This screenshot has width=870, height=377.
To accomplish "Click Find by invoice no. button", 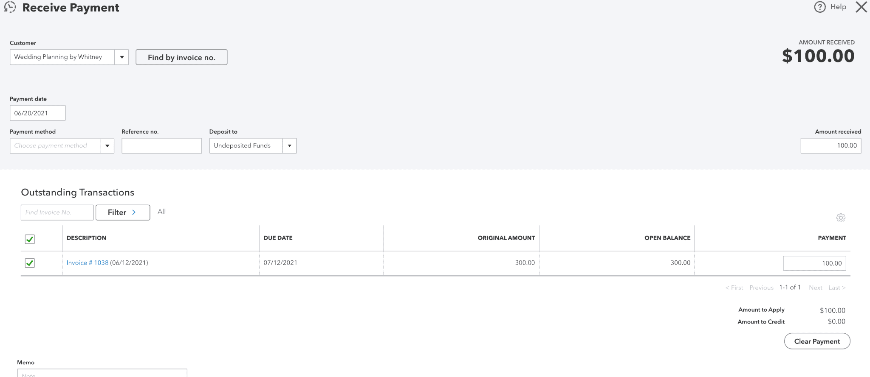I will click(x=181, y=57).
